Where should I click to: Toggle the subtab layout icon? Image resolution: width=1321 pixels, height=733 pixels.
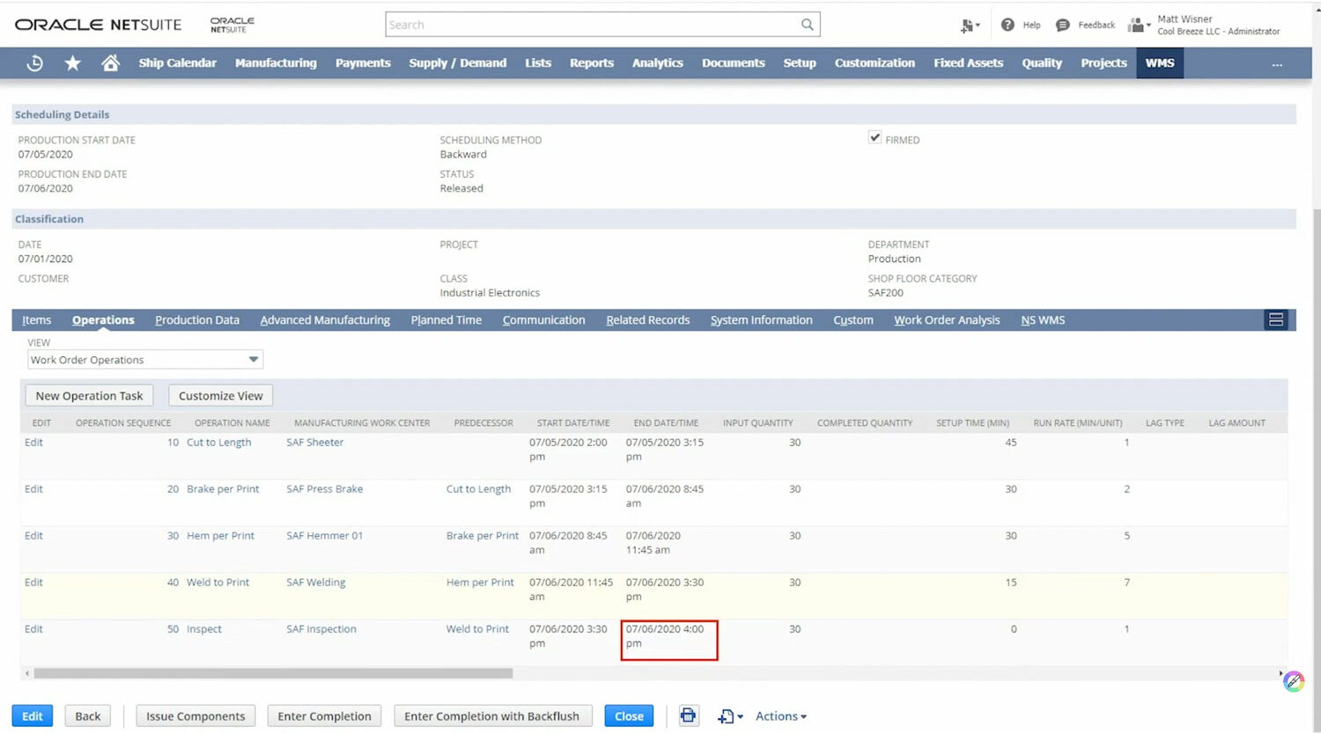point(1275,319)
